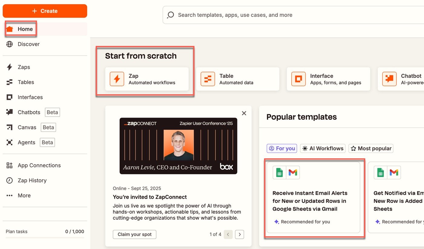
Task: Click the Plan tasks usage progress bar
Action: [45, 238]
